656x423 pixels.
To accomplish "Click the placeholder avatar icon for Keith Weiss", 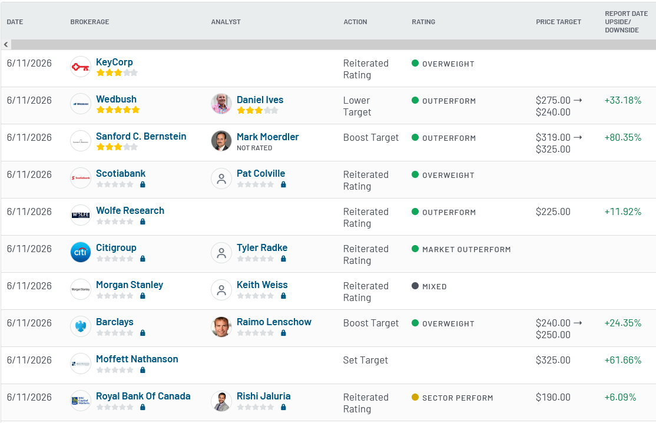I will (x=221, y=290).
